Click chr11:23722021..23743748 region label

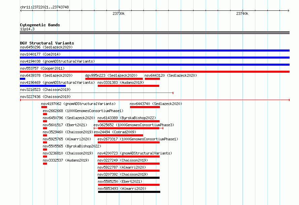pos(44,7)
